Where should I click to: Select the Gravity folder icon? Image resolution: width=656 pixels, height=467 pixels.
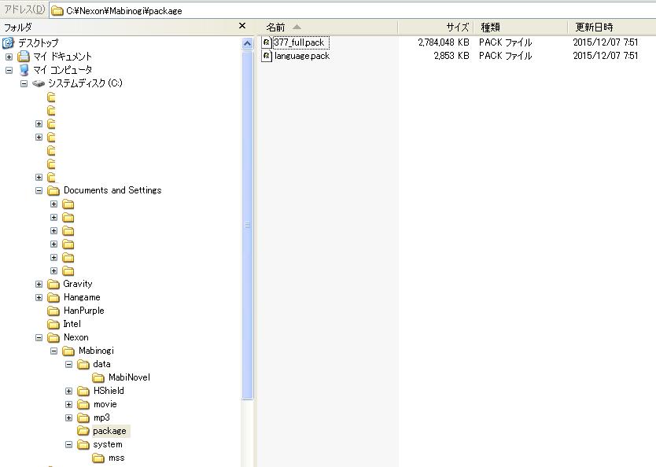[x=53, y=284]
